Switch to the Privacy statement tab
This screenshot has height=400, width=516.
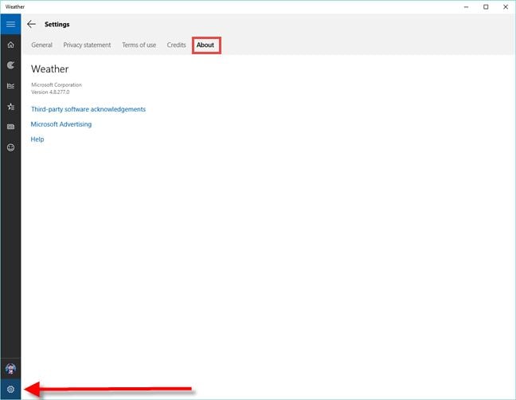(x=87, y=45)
